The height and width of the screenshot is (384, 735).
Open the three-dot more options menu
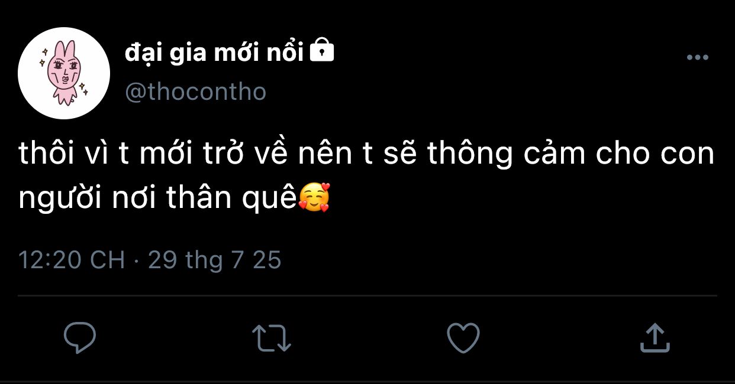point(697,57)
